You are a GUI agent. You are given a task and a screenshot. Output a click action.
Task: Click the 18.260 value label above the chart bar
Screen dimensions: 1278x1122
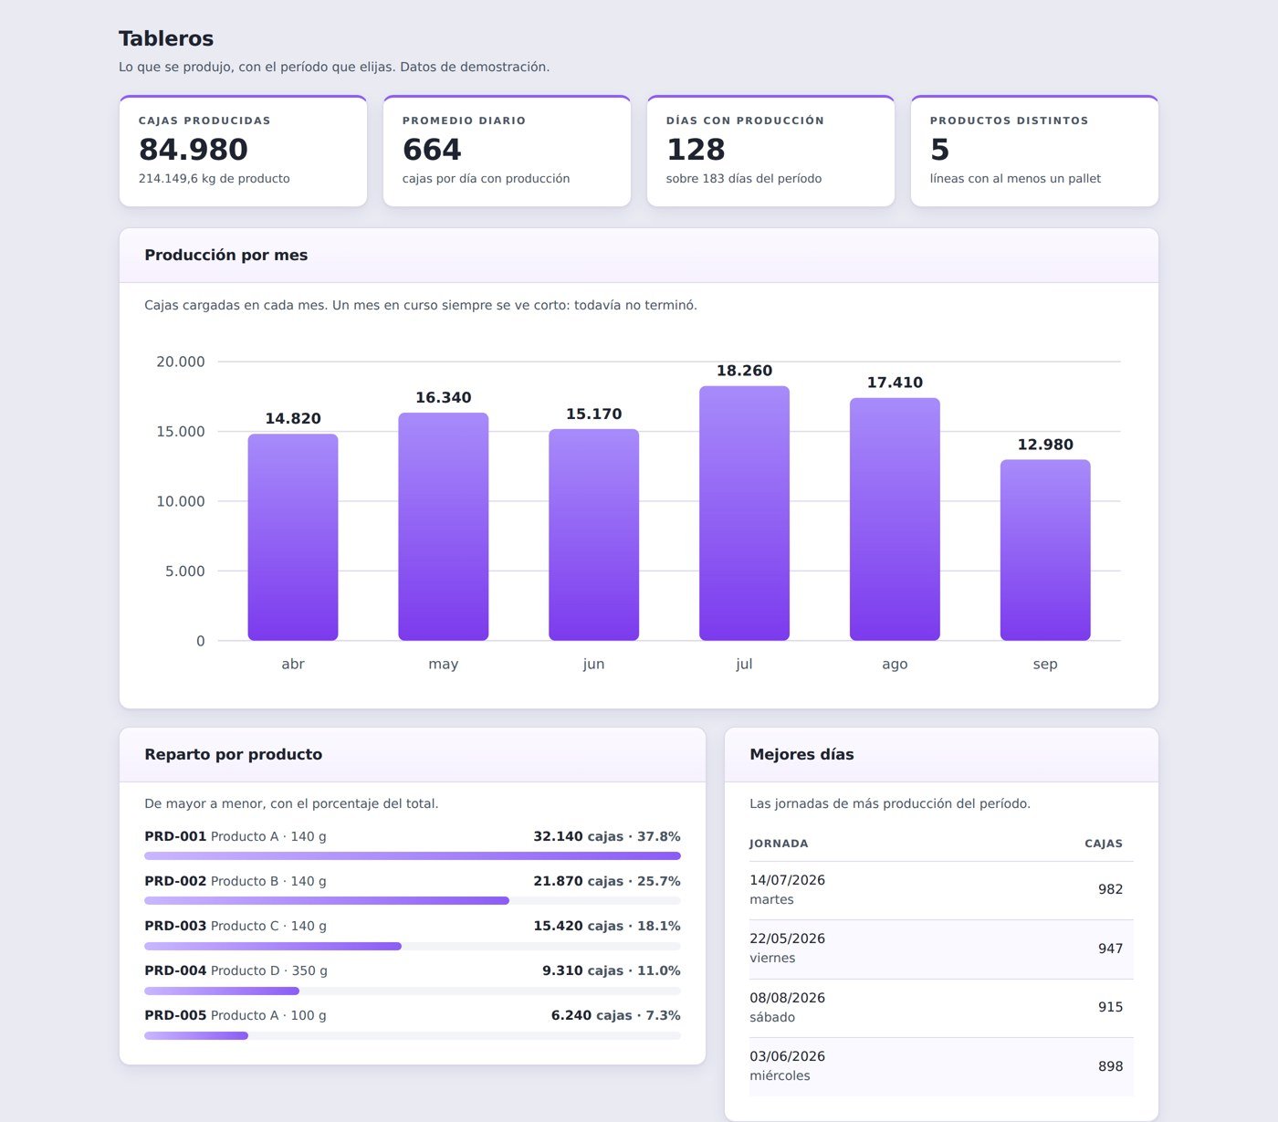click(x=744, y=371)
